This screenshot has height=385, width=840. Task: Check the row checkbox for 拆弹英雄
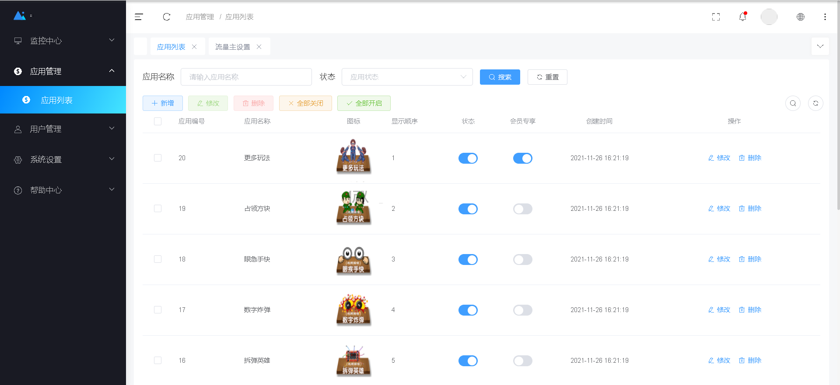(158, 361)
